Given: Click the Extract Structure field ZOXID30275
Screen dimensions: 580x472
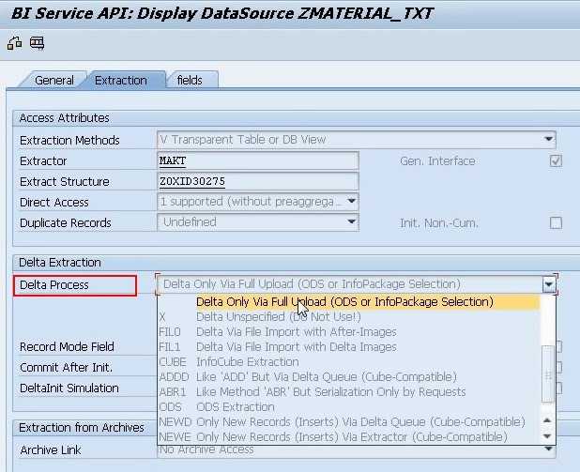Looking at the screenshot, I should [x=258, y=182].
